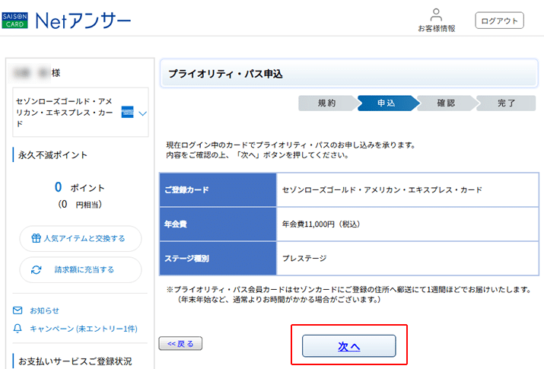
Task: Go back with the 戻る button
Action: (180, 344)
